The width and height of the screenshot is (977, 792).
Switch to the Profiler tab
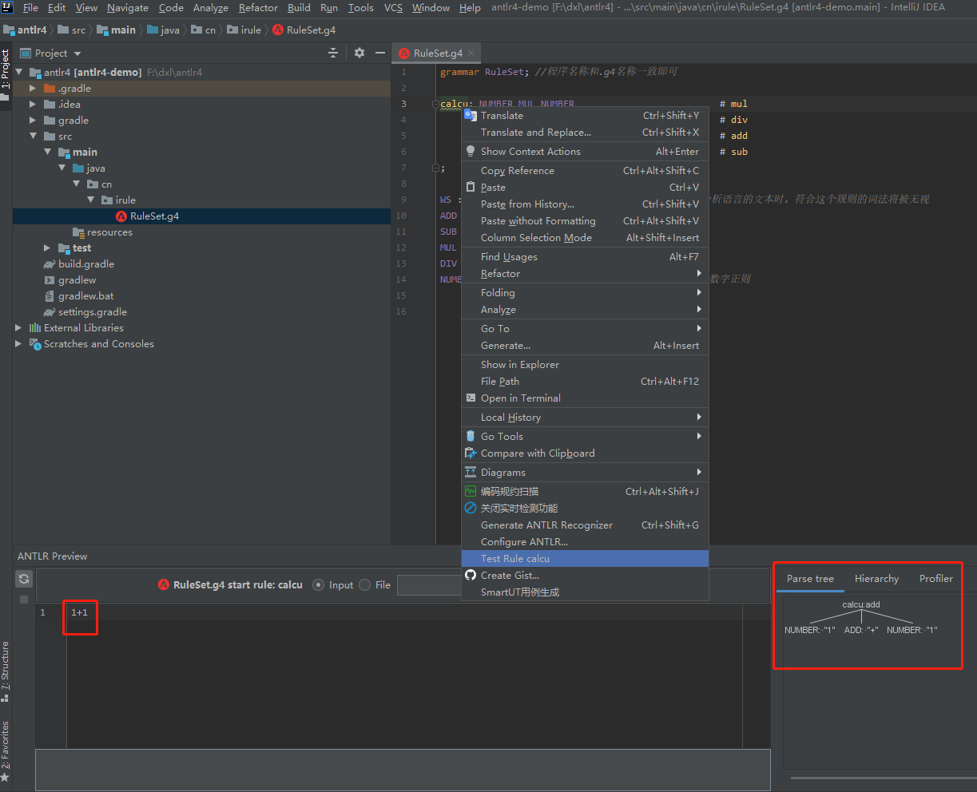pos(935,579)
